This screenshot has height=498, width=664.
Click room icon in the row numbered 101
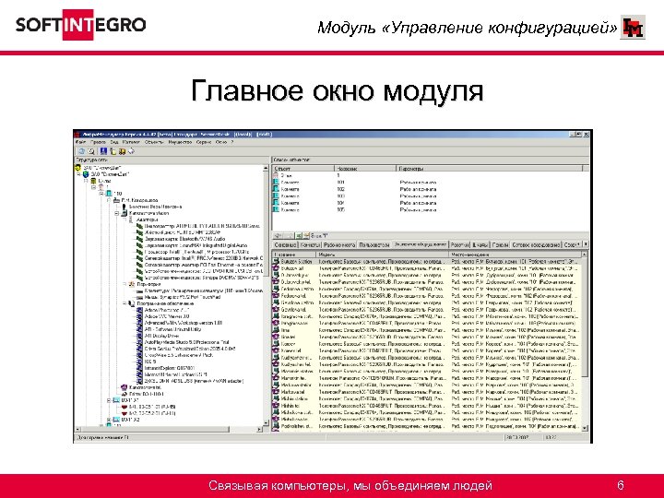(276, 182)
